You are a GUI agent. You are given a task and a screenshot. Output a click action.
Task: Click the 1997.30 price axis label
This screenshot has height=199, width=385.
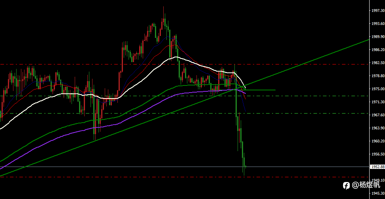pos(378,11)
